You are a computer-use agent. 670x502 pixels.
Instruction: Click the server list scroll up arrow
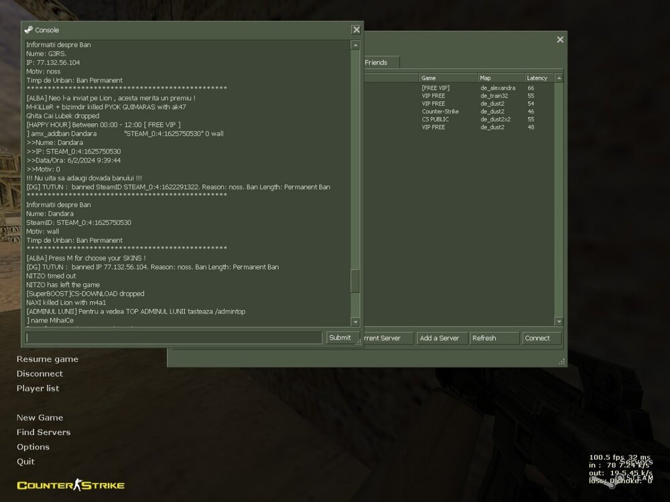[559, 78]
